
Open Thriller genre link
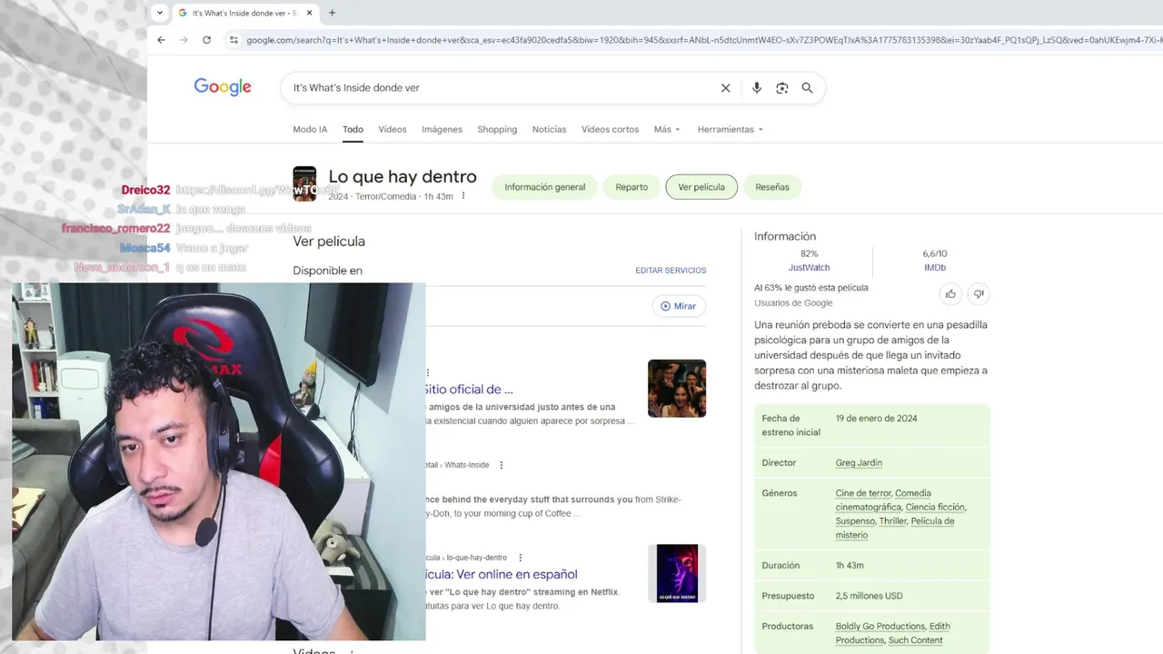(892, 521)
